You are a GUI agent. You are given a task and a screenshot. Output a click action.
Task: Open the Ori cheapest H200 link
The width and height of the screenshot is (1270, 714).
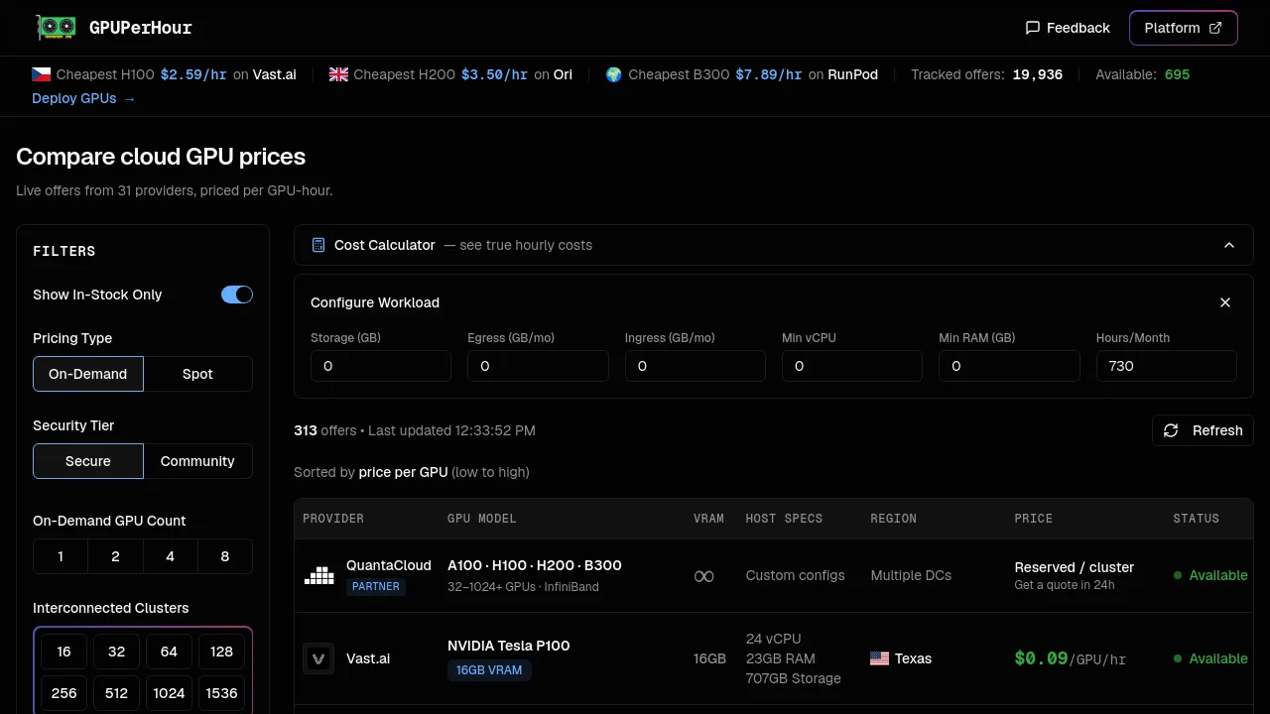(563, 74)
